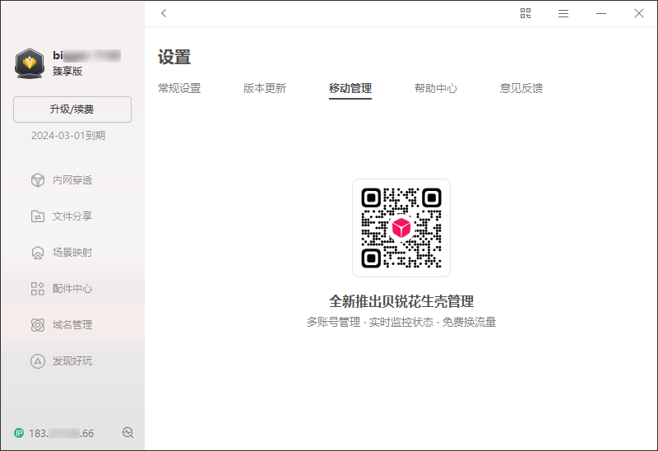This screenshot has width=658, height=451.
Task: Click the 域名管理 icon
Action: (37, 325)
